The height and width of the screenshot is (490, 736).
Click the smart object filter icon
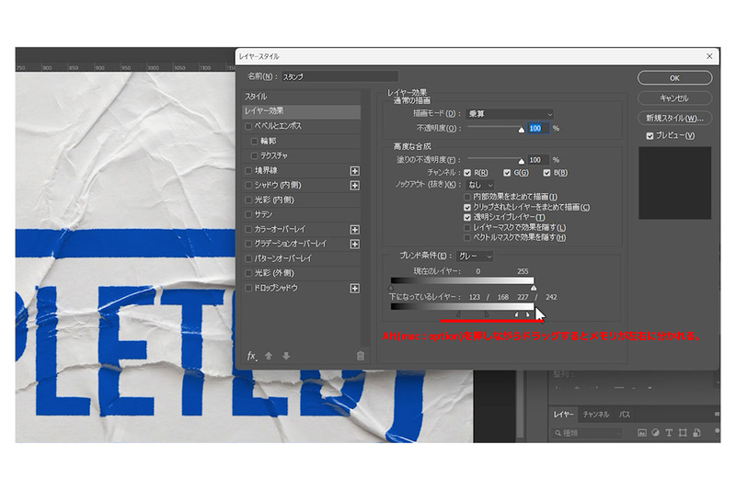pyautogui.click(x=696, y=432)
